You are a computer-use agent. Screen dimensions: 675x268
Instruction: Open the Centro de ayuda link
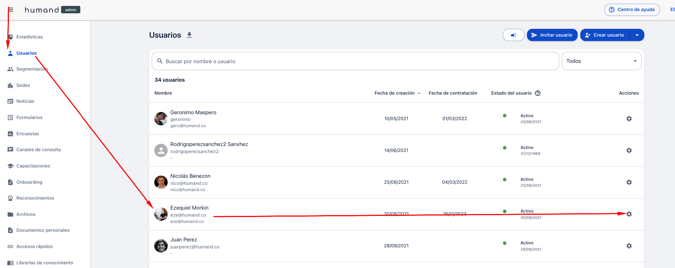point(632,10)
